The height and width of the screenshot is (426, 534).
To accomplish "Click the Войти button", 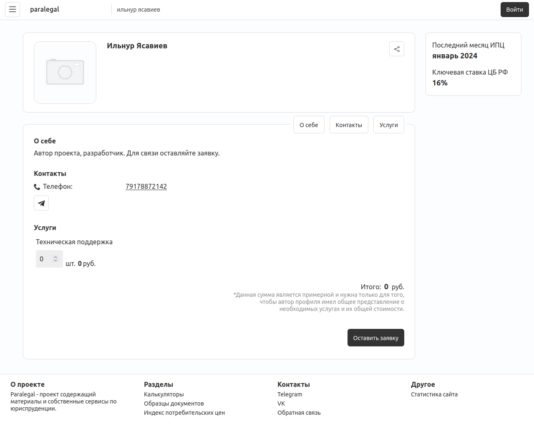I will coord(514,10).
